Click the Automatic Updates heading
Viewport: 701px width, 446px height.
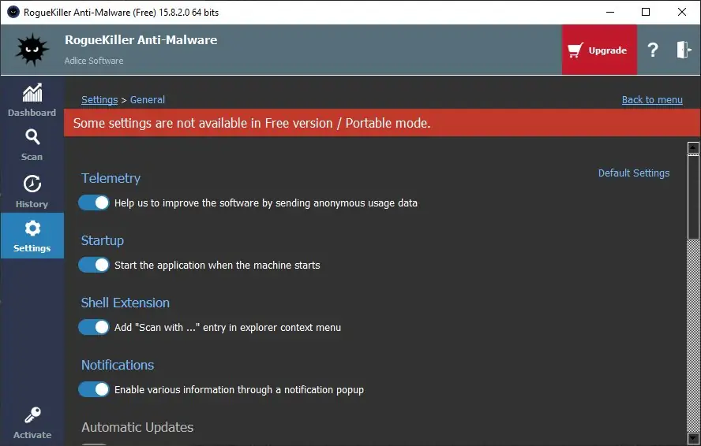pos(137,427)
